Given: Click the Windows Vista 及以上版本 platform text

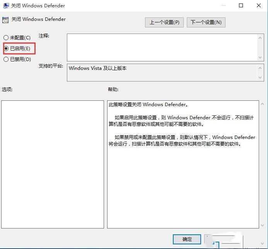Looking at the screenshot, I should tap(97, 68).
